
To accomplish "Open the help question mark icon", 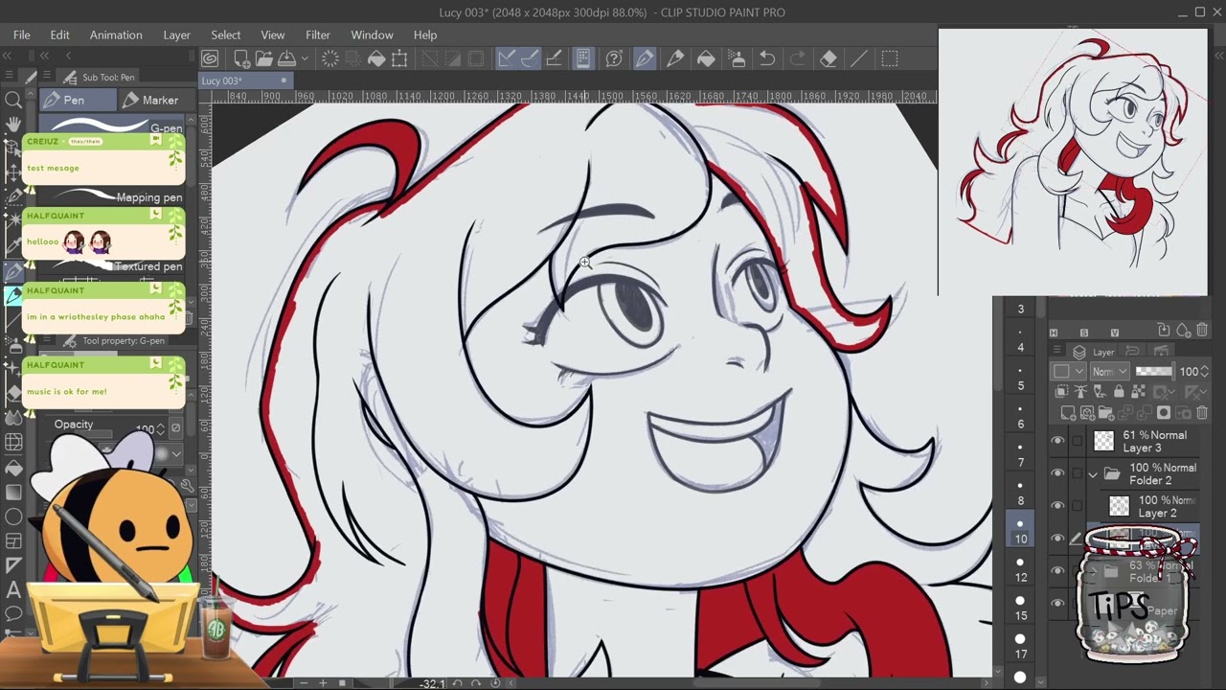I will (x=614, y=58).
